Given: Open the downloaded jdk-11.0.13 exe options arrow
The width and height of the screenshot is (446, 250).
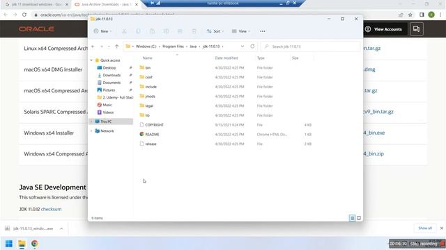Looking at the screenshot, I should click(x=61, y=228).
